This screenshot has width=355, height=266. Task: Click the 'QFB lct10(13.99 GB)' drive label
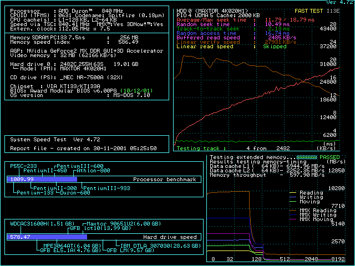click(x=100, y=228)
